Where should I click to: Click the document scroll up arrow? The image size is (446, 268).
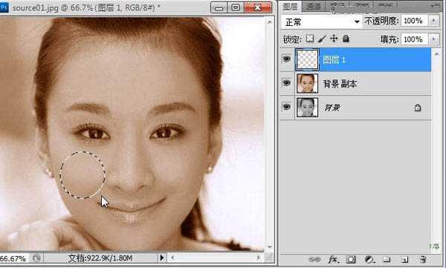tap(269, 22)
